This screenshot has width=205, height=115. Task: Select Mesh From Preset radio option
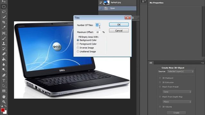click(x=160, y=87)
